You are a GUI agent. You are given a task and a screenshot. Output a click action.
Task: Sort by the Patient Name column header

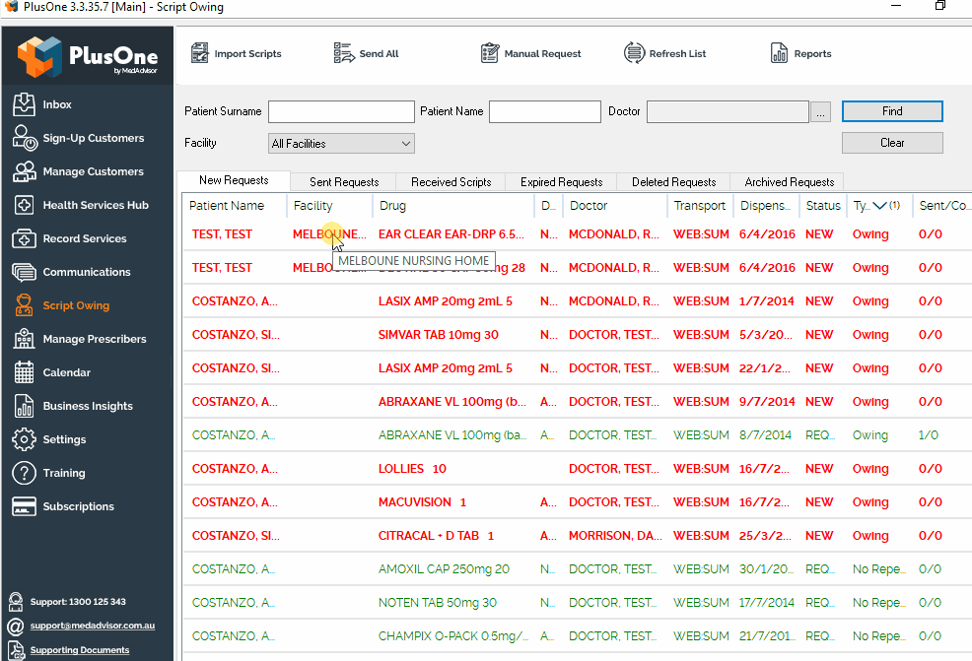pos(235,206)
